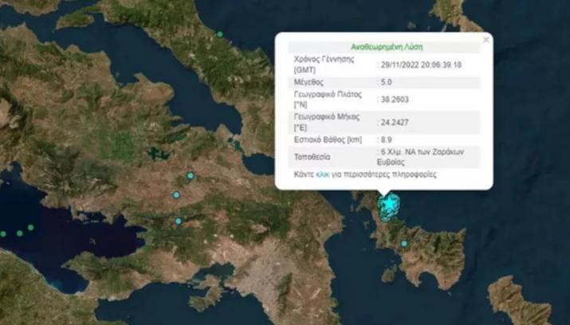The width and height of the screenshot is (570, 325).
Task: Click the 'Αναθεωρημένη Λύση' popup heading
Action: coord(382,46)
